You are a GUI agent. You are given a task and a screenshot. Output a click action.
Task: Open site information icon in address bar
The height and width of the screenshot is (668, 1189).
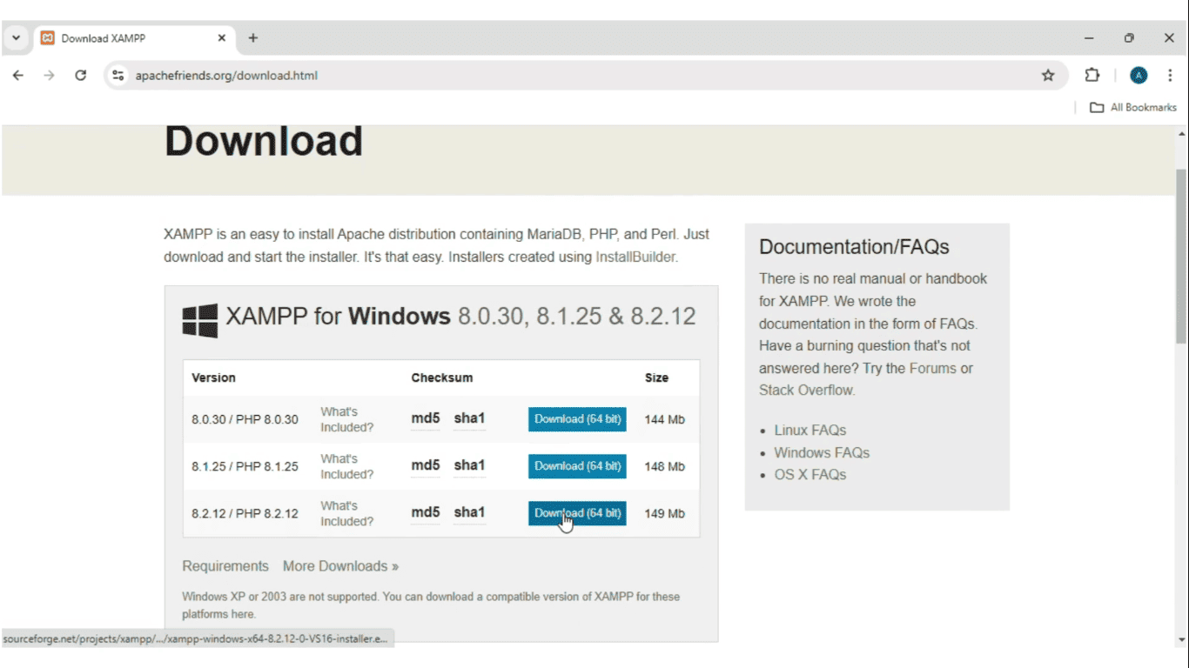[118, 76]
